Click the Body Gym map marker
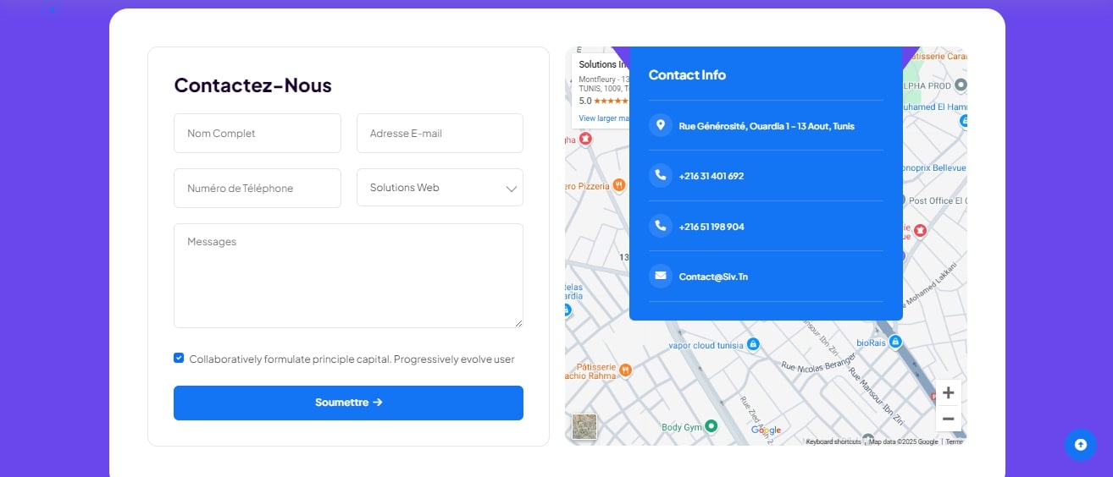This screenshot has height=477, width=1113. click(x=712, y=426)
